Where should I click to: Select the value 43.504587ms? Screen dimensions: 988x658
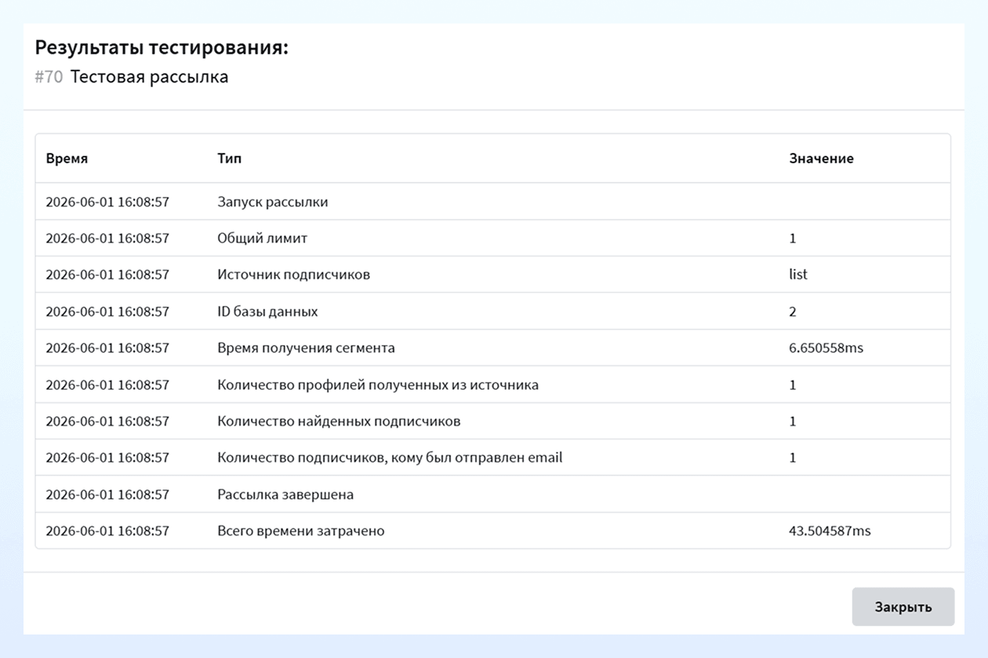pyautogui.click(x=830, y=531)
